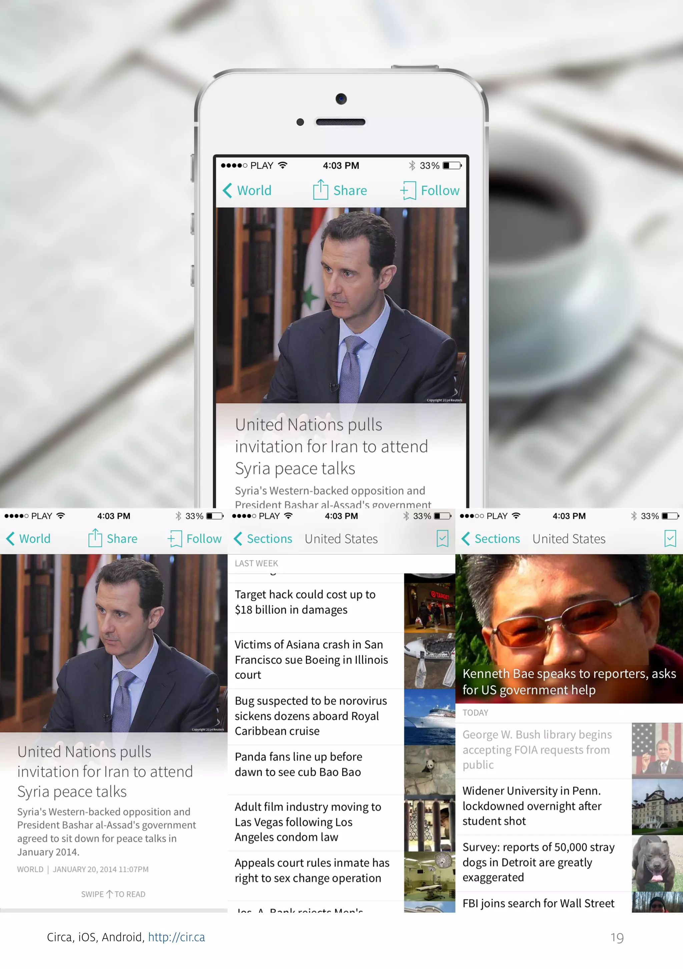This screenshot has width=683, height=969.
Task: Open the http://cir.ca link
Action: pyautogui.click(x=176, y=937)
